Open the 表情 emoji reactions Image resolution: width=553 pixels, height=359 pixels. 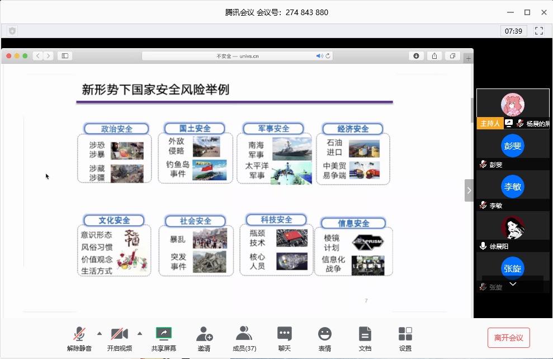(x=325, y=338)
